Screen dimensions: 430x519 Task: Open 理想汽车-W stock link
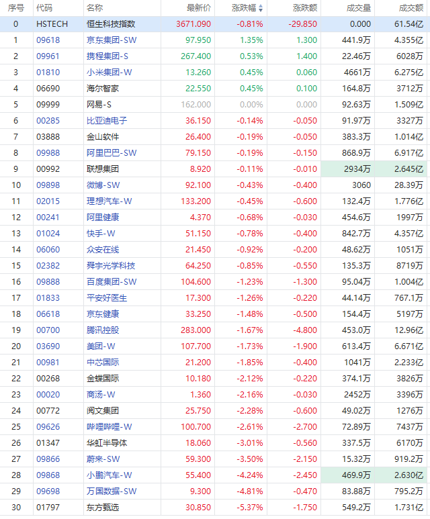pos(110,201)
